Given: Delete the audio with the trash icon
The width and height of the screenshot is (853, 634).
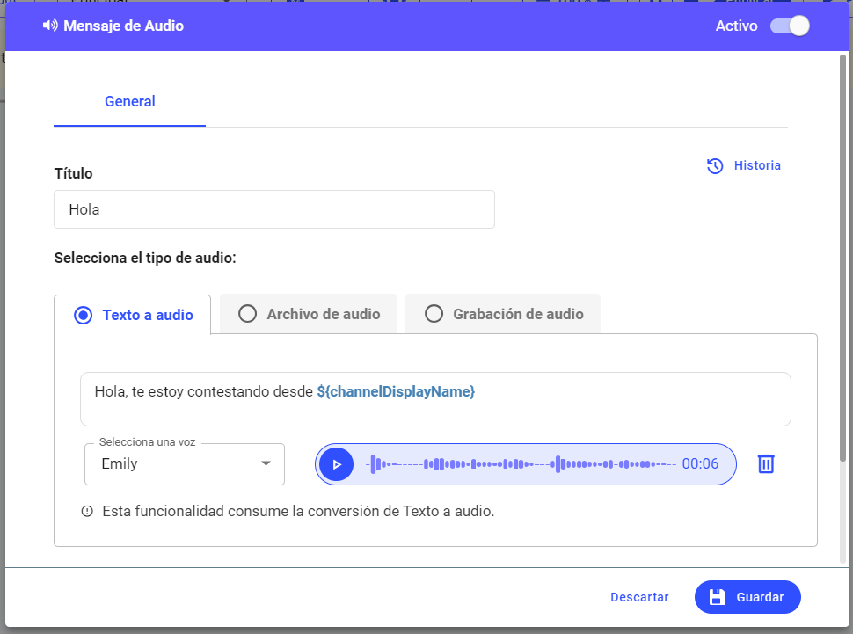Looking at the screenshot, I should click(x=766, y=464).
